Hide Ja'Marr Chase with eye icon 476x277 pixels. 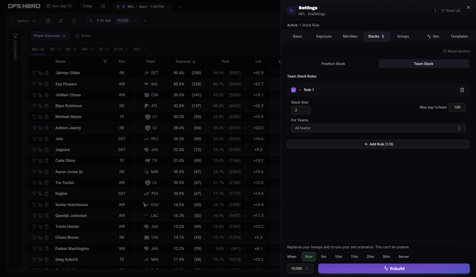pos(40,95)
